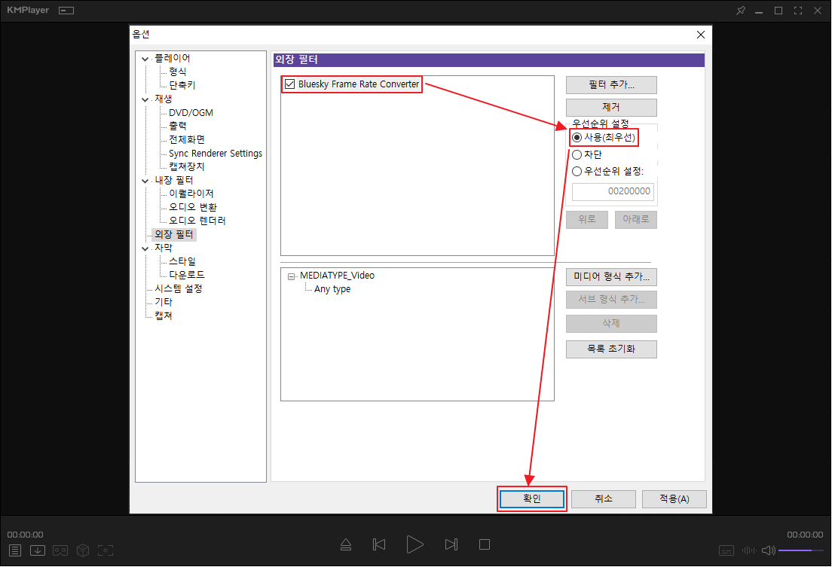Viewport: 832px width, 567px height.
Task: Open the 오디오 변환 settings page
Action: [193, 207]
